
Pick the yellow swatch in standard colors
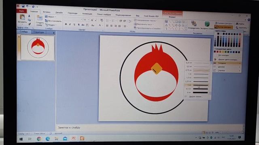coord(223,52)
